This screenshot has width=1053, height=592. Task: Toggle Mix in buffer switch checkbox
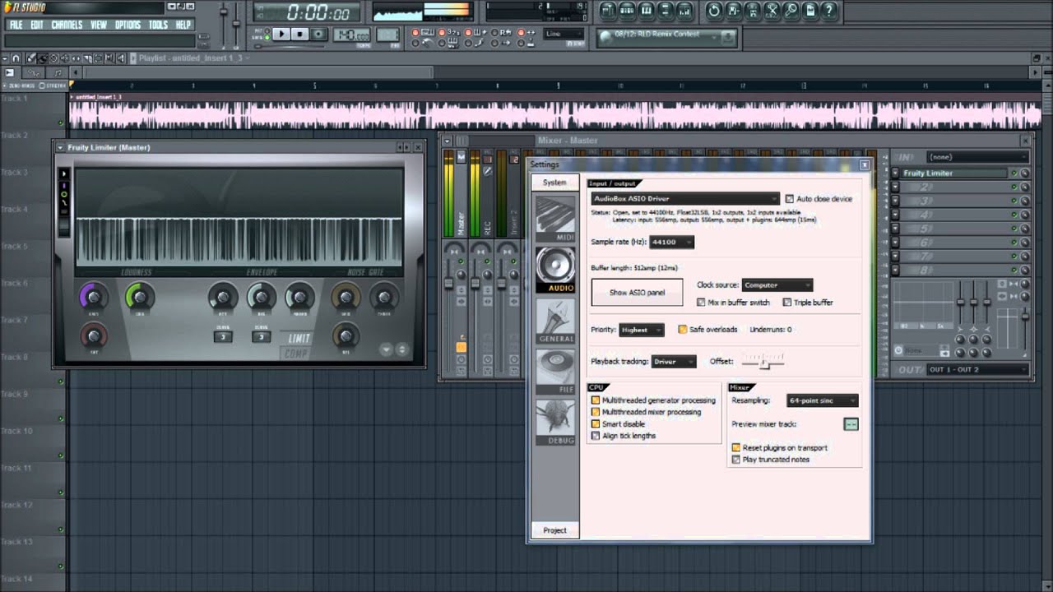[701, 303]
